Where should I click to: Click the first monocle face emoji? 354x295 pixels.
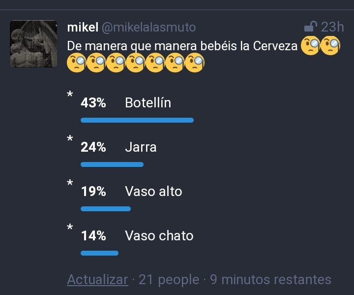click(310, 46)
